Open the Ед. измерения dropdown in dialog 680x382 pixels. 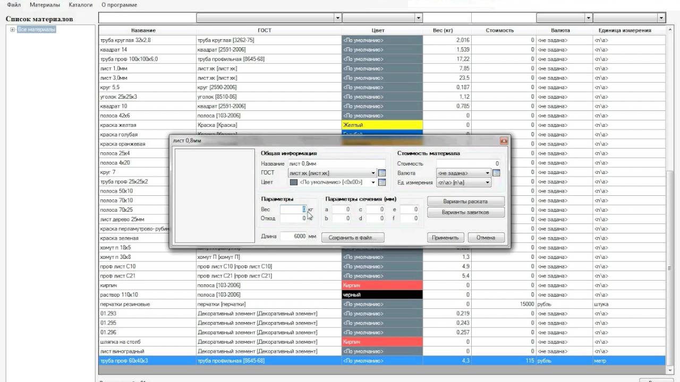487,183
